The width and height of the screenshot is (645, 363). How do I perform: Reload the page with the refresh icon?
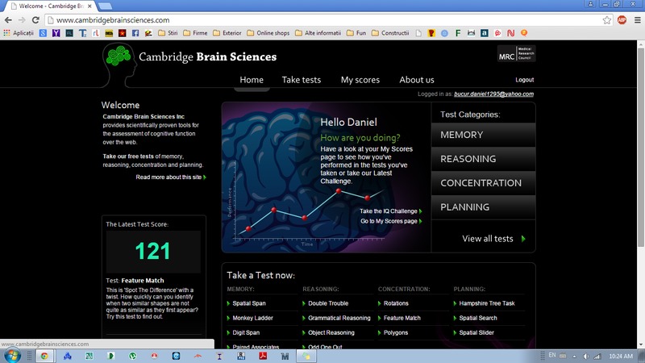[35, 19]
